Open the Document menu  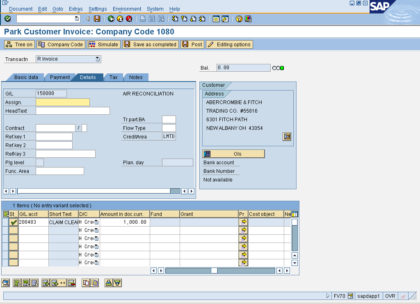(x=21, y=9)
